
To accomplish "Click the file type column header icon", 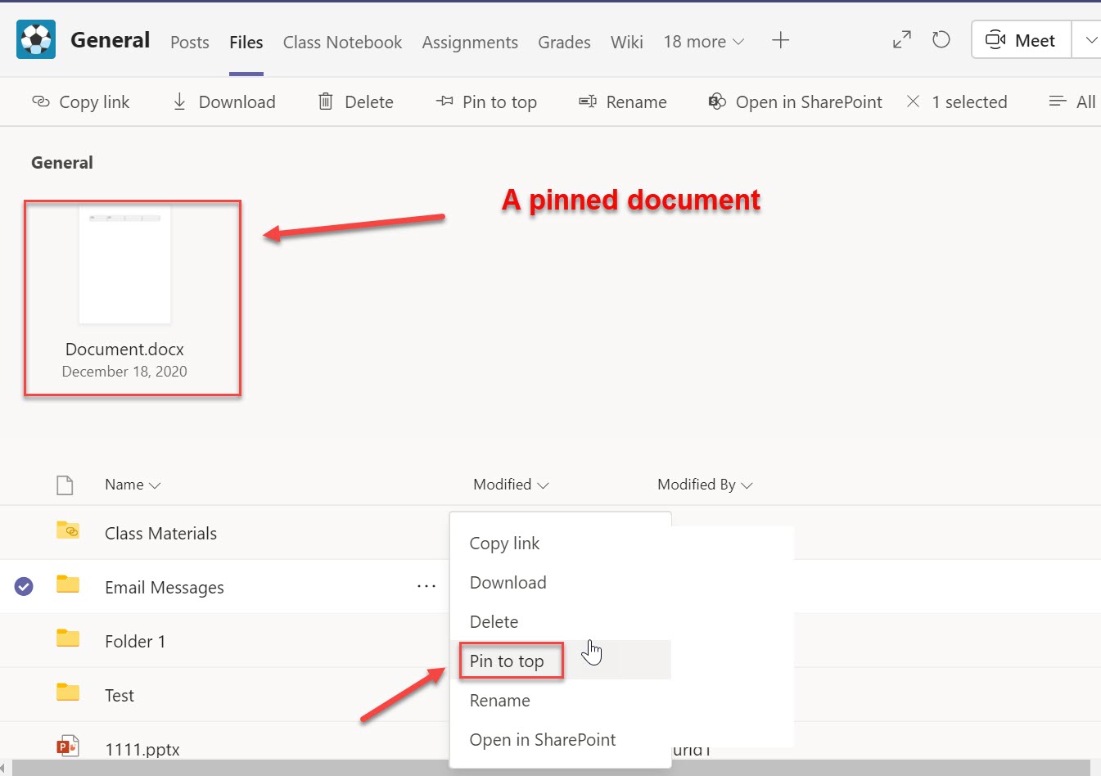I will tap(65, 485).
